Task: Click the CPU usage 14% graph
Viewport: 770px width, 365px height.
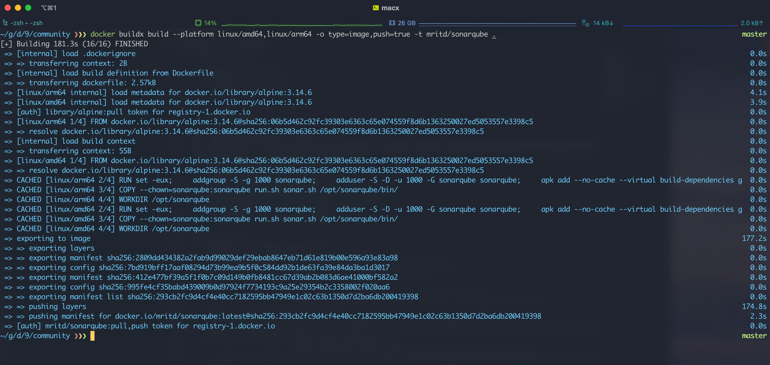Action: [302, 25]
